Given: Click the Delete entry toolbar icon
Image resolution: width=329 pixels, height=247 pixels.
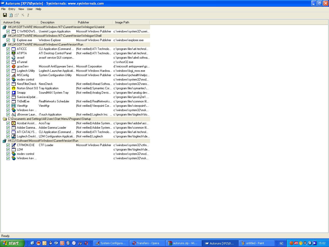Looking at the screenshot, I should (x=23, y=15).
